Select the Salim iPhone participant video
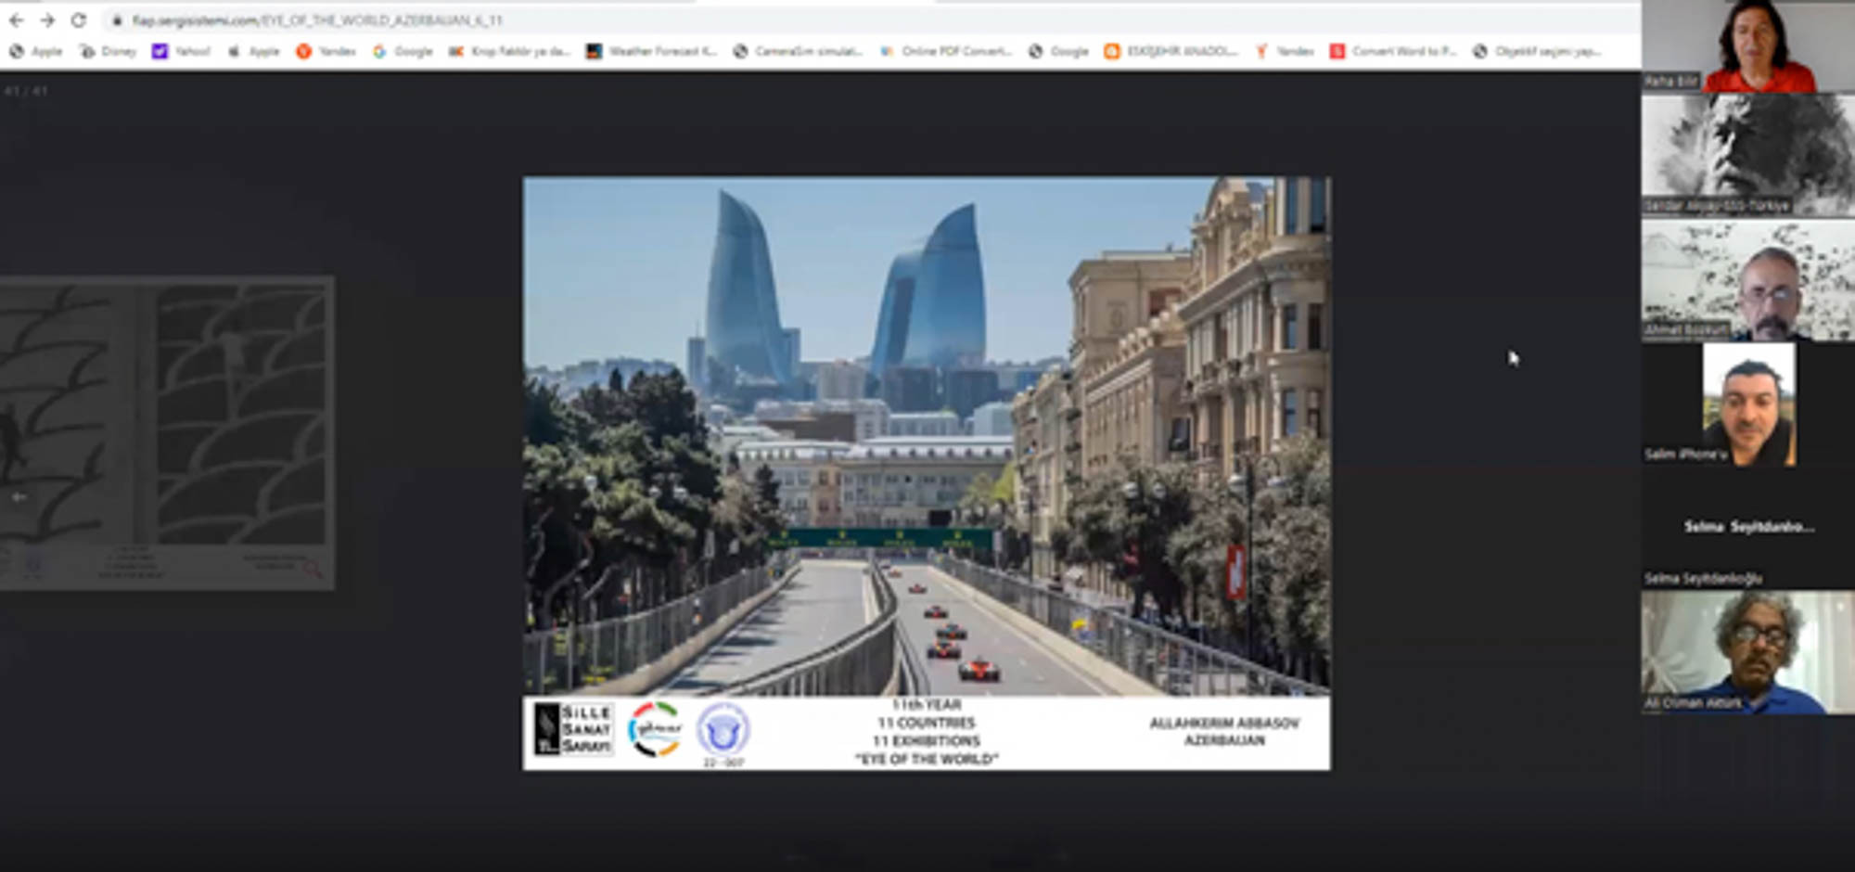1855x872 pixels. pyautogui.click(x=1747, y=404)
